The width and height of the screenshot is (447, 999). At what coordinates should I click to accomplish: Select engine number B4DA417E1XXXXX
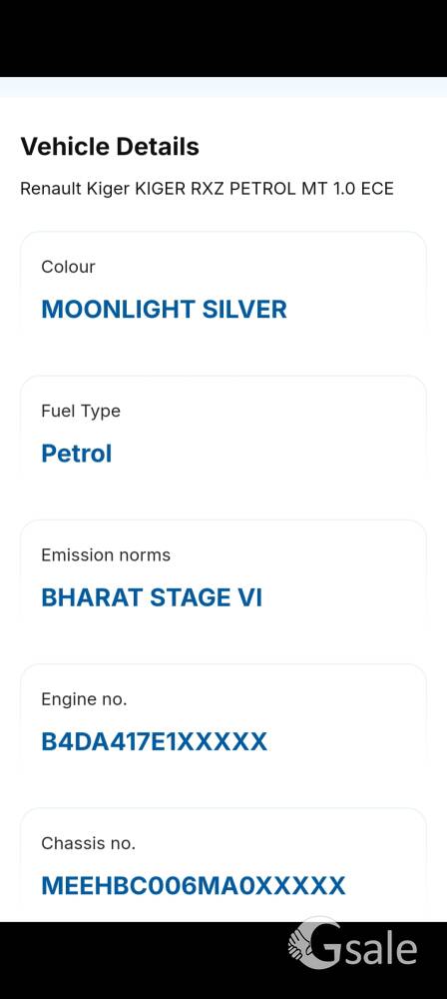pyautogui.click(x=154, y=741)
